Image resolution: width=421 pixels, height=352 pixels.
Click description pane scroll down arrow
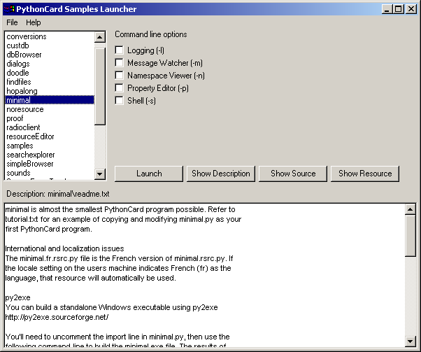click(x=411, y=342)
